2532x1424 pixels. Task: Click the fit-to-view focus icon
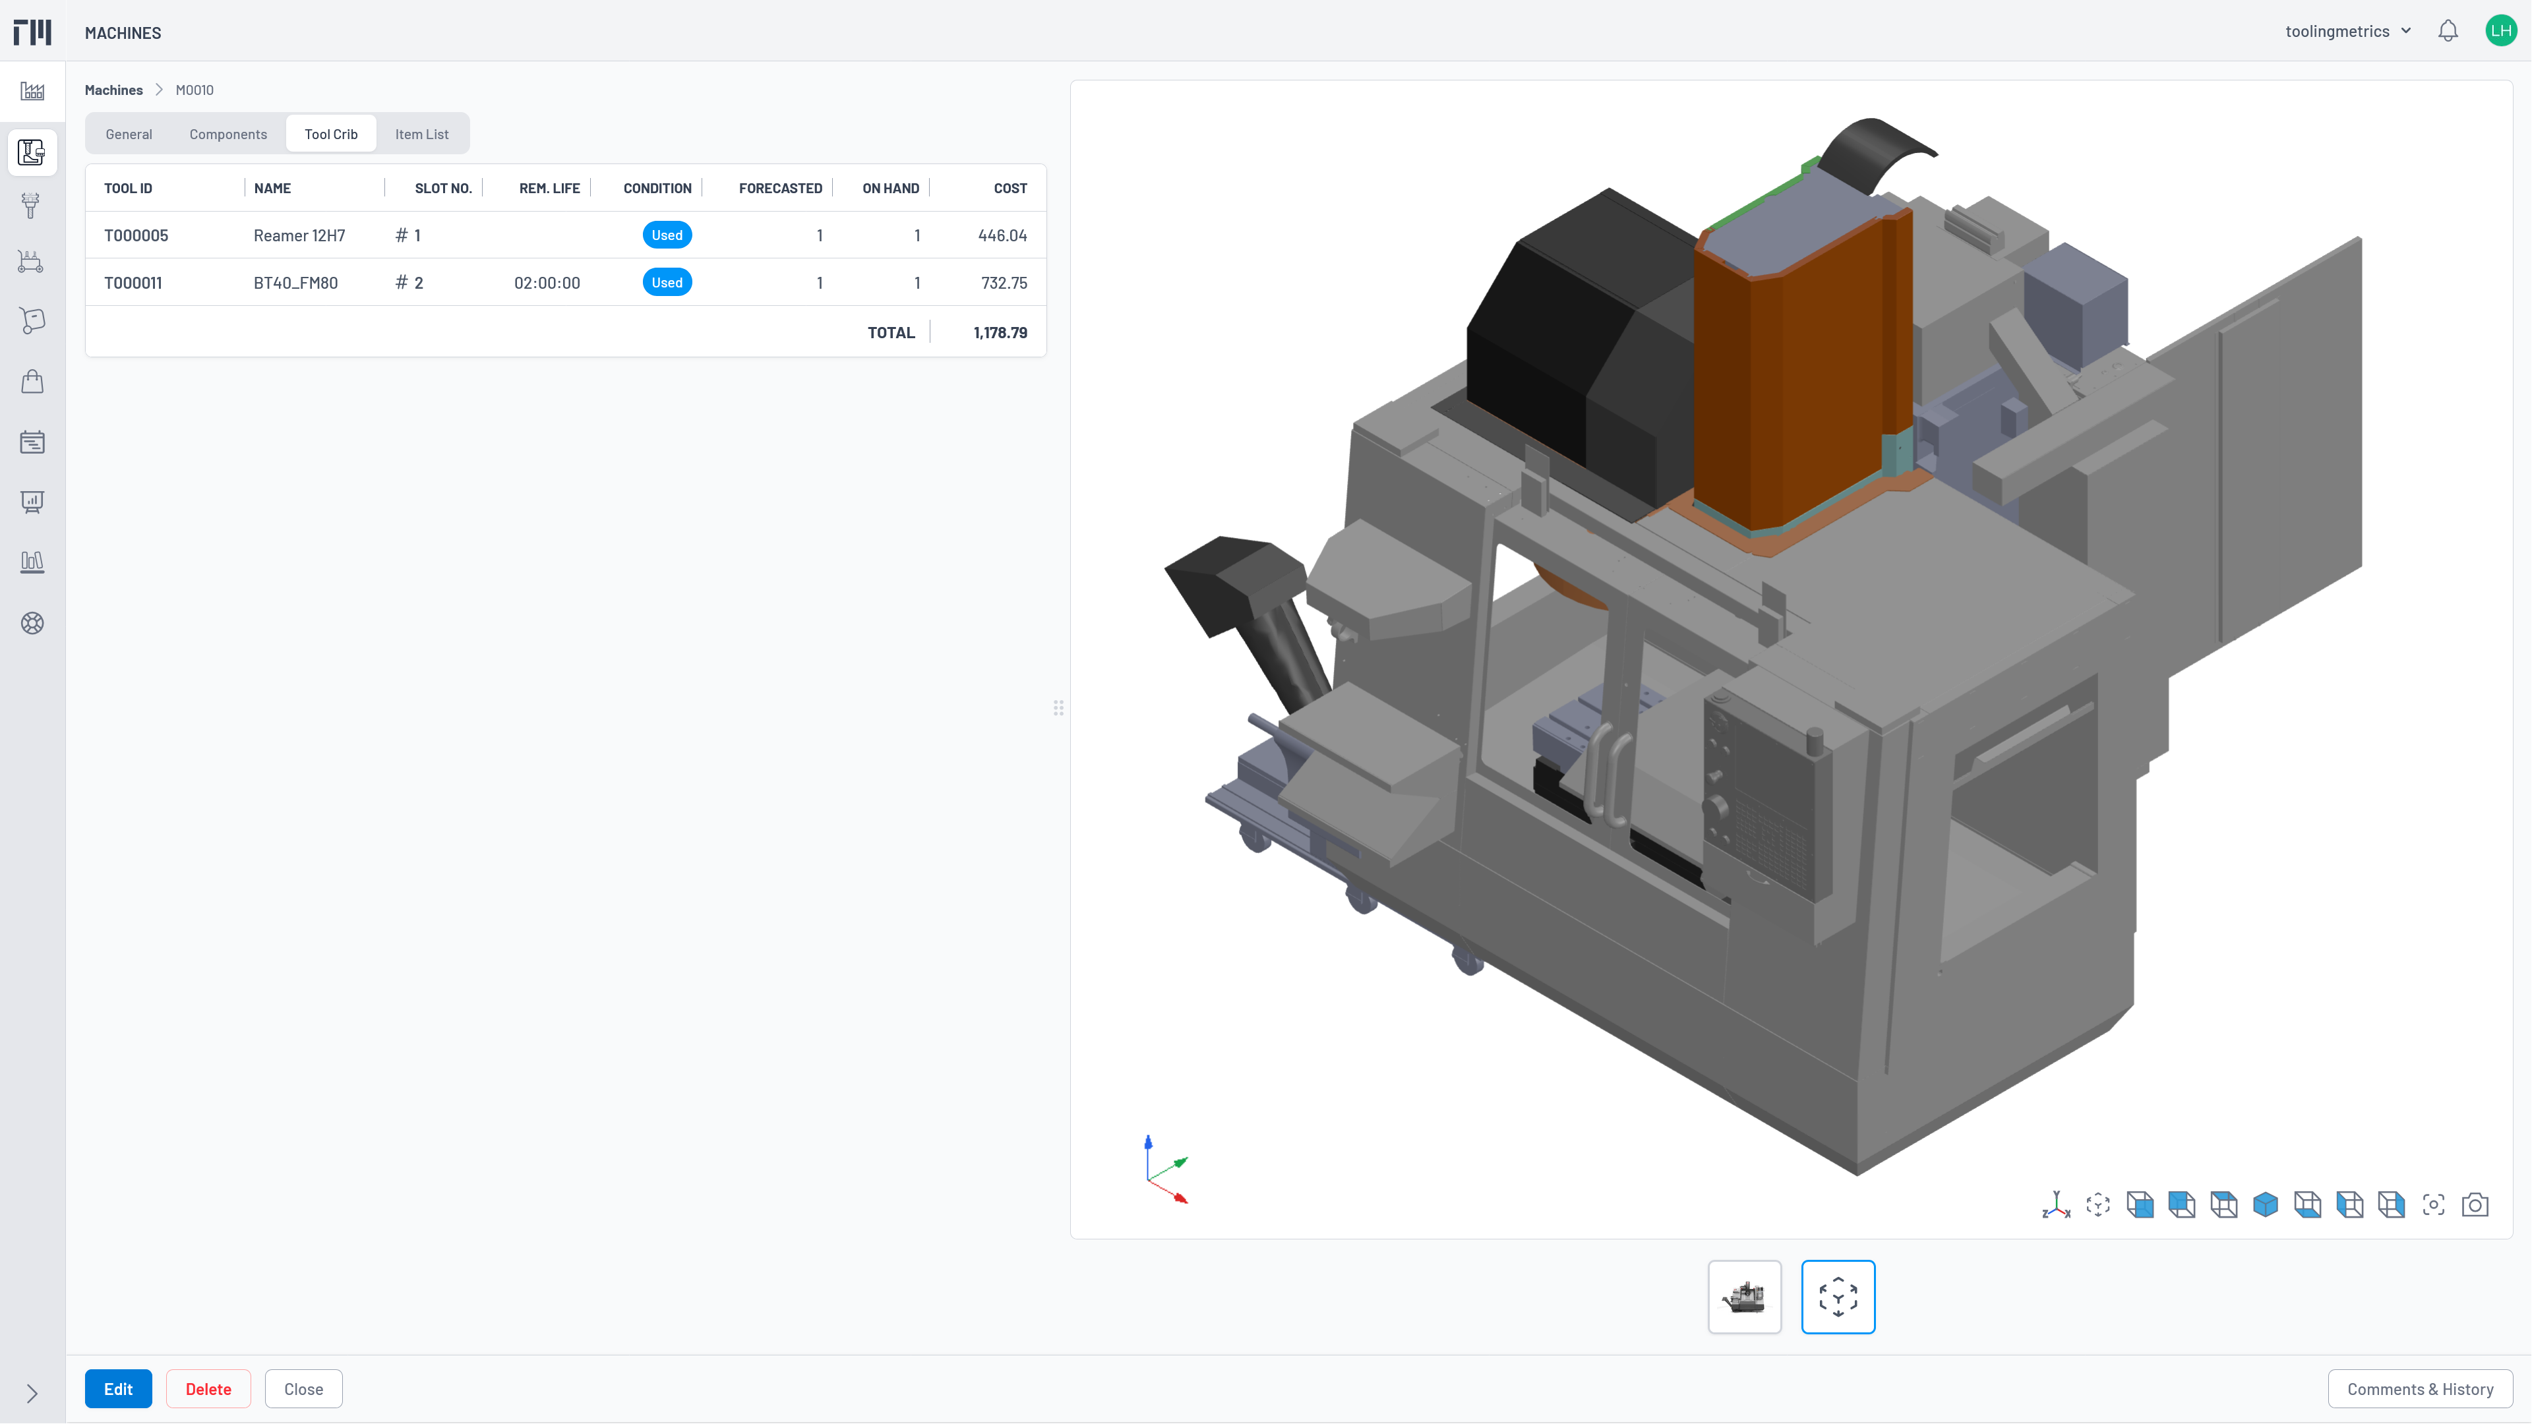(2432, 1205)
